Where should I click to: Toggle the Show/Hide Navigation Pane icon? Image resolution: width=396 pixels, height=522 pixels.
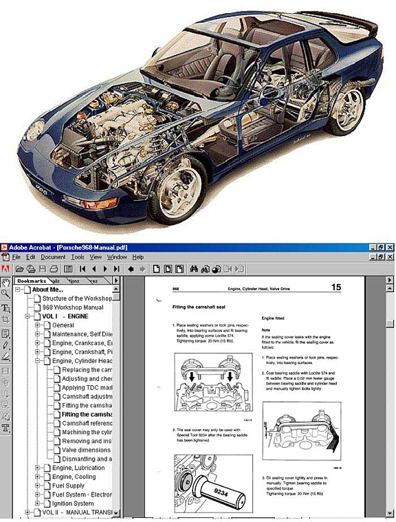[x=68, y=269]
